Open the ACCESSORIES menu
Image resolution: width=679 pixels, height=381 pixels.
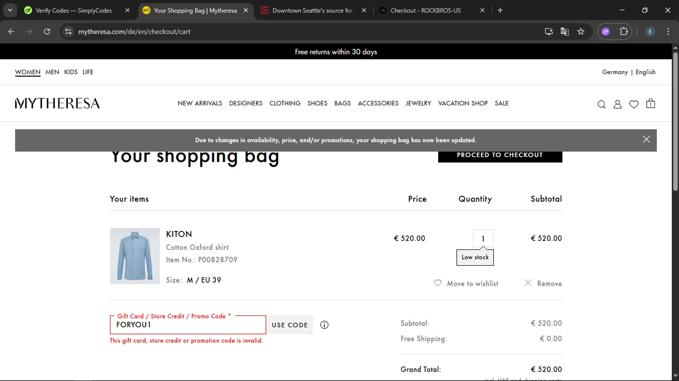tap(378, 103)
